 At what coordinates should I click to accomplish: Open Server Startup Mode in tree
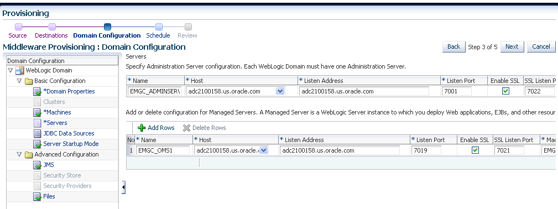click(x=71, y=144)
